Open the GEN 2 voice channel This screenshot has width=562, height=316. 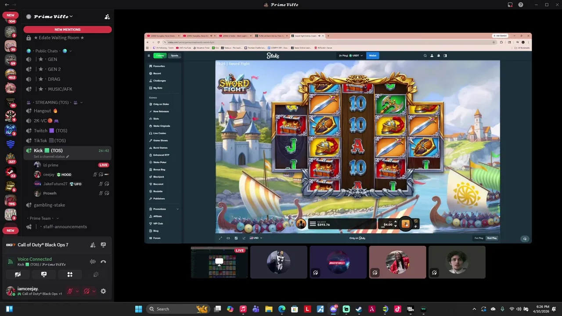(68, 69)
